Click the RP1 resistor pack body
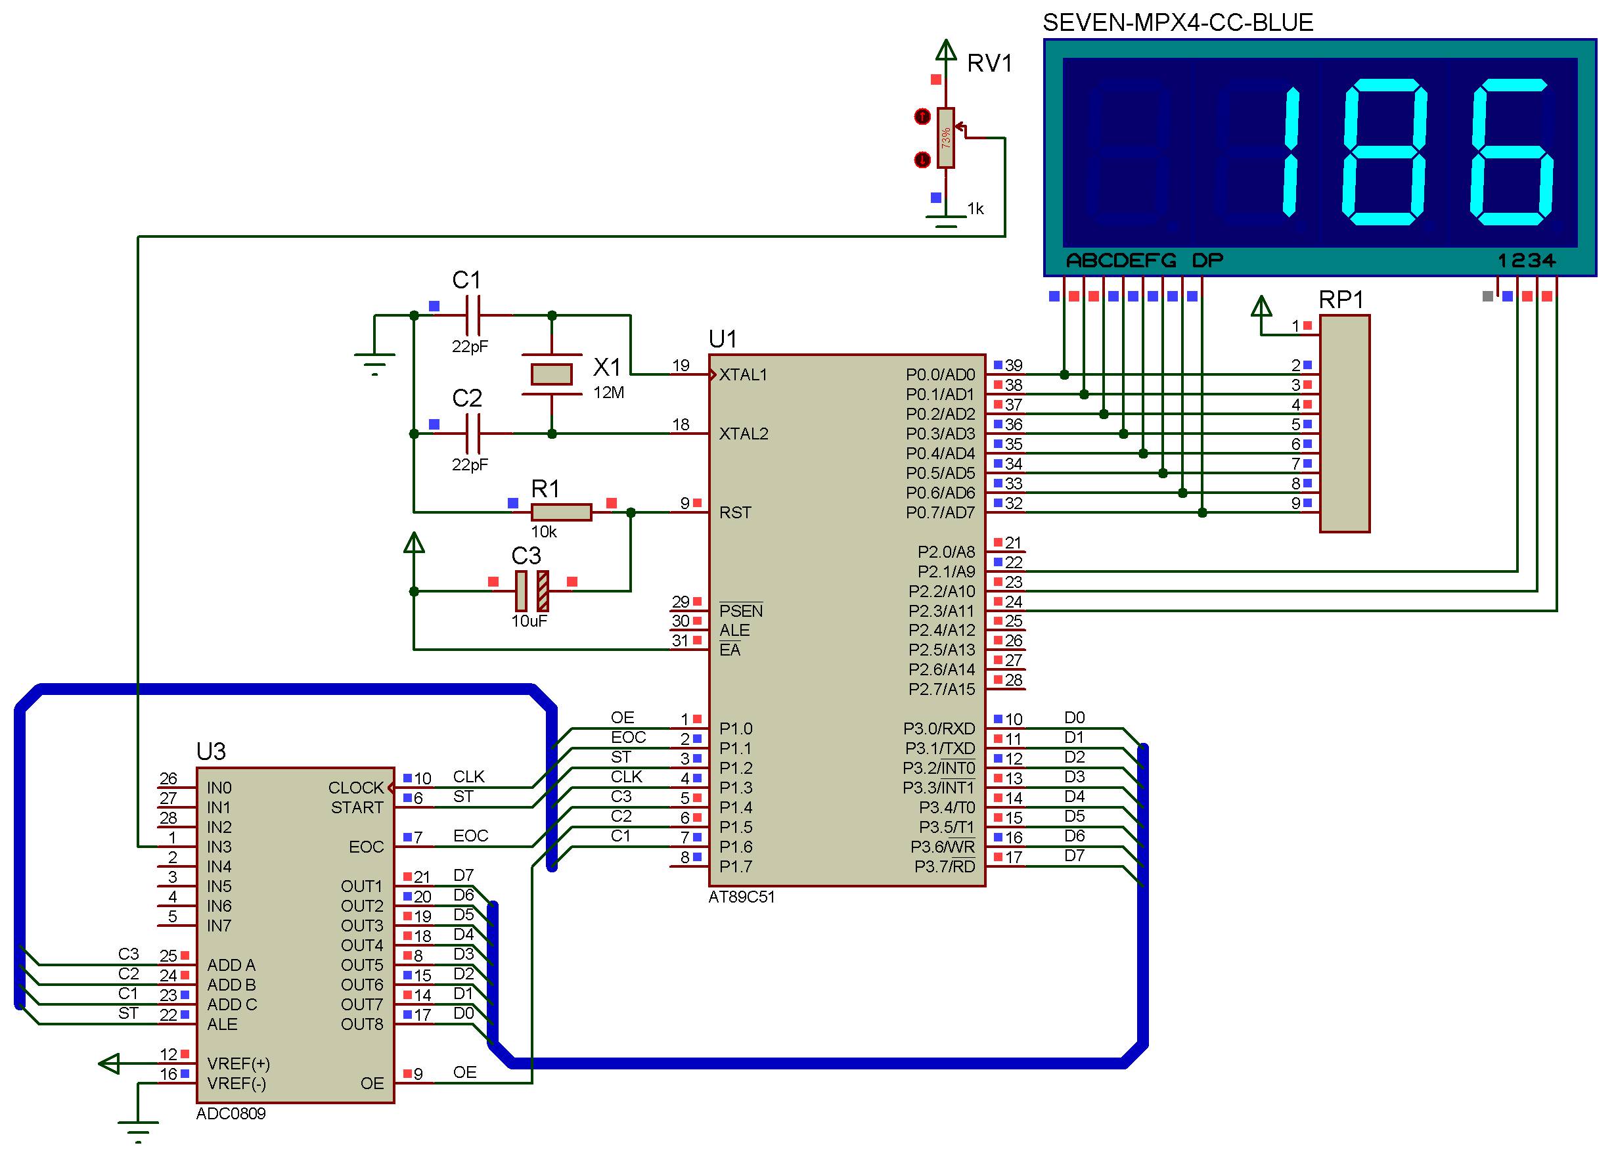This screenshot has height=1162, width=1616. coord(1344,423)
